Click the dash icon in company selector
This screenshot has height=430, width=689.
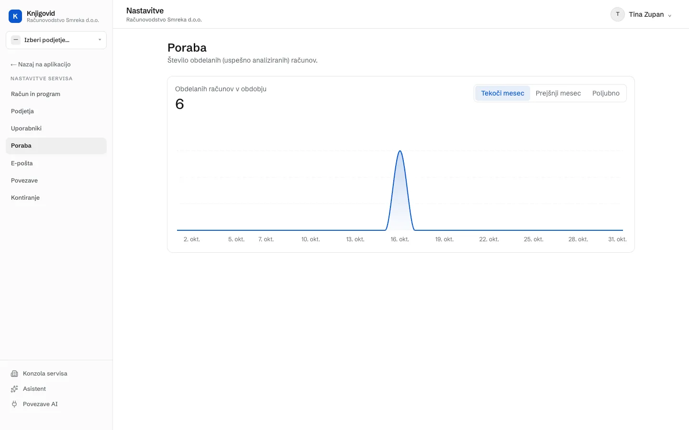[x=16, y=40]
